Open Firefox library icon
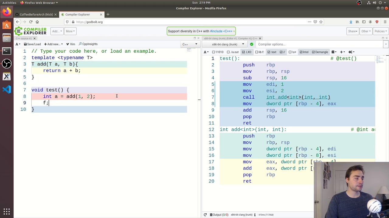 [x=357, y=22]
